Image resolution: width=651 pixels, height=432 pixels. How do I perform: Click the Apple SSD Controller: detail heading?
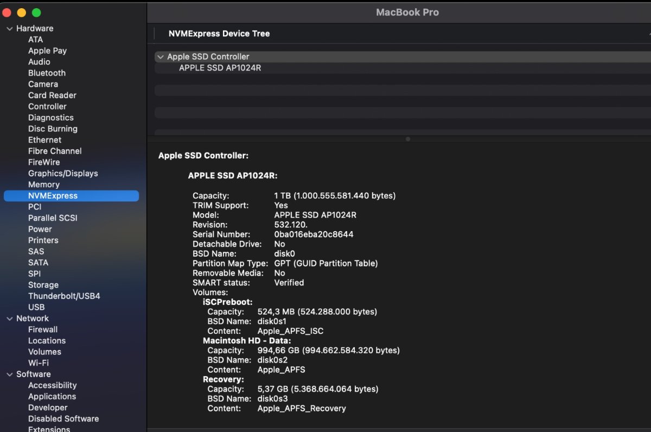pos(203,156)
